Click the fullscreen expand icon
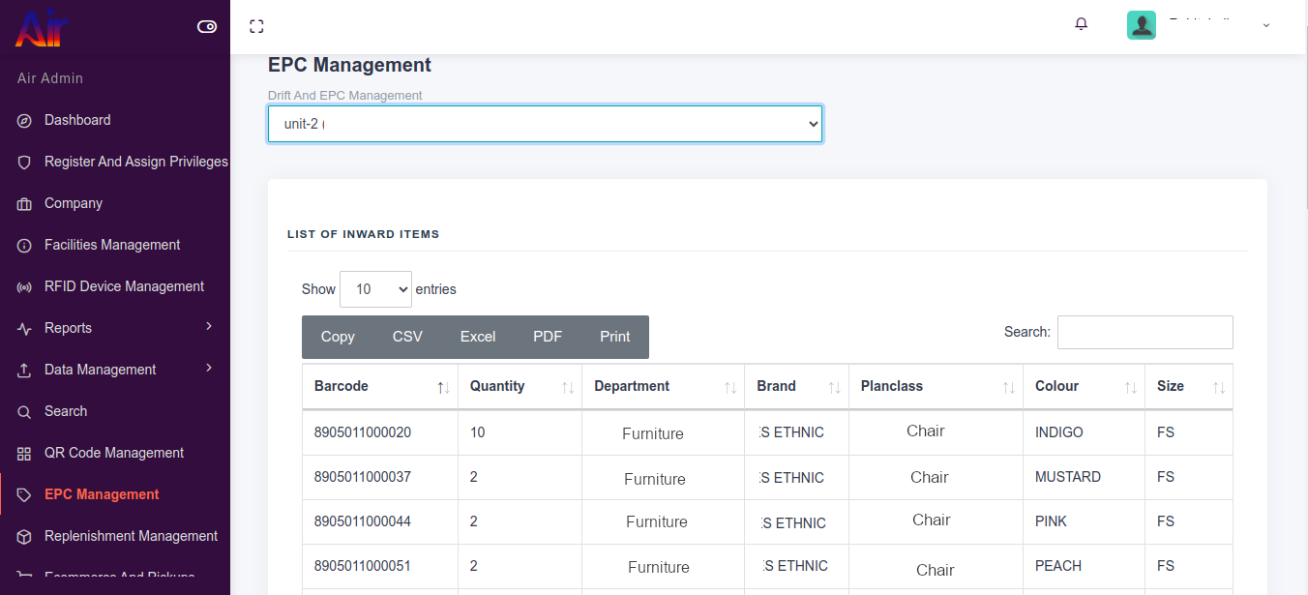Screen dimensions: 1308x595 (256, 26)
